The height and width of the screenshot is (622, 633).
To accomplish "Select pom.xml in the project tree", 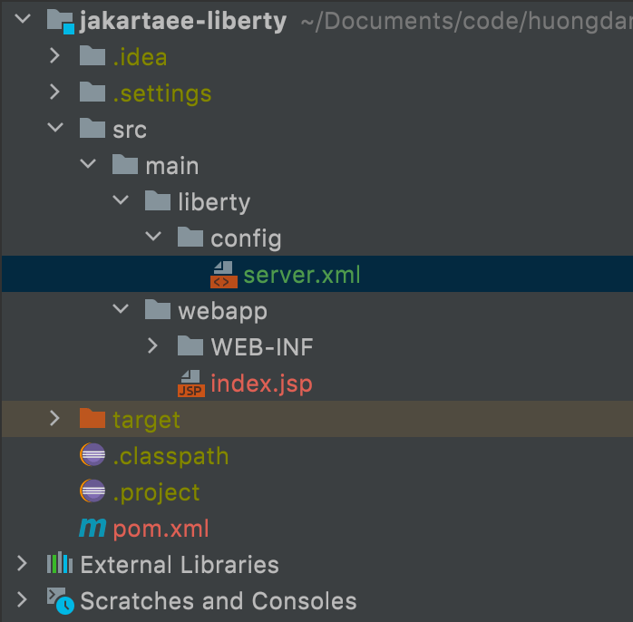I will [161, 528].
